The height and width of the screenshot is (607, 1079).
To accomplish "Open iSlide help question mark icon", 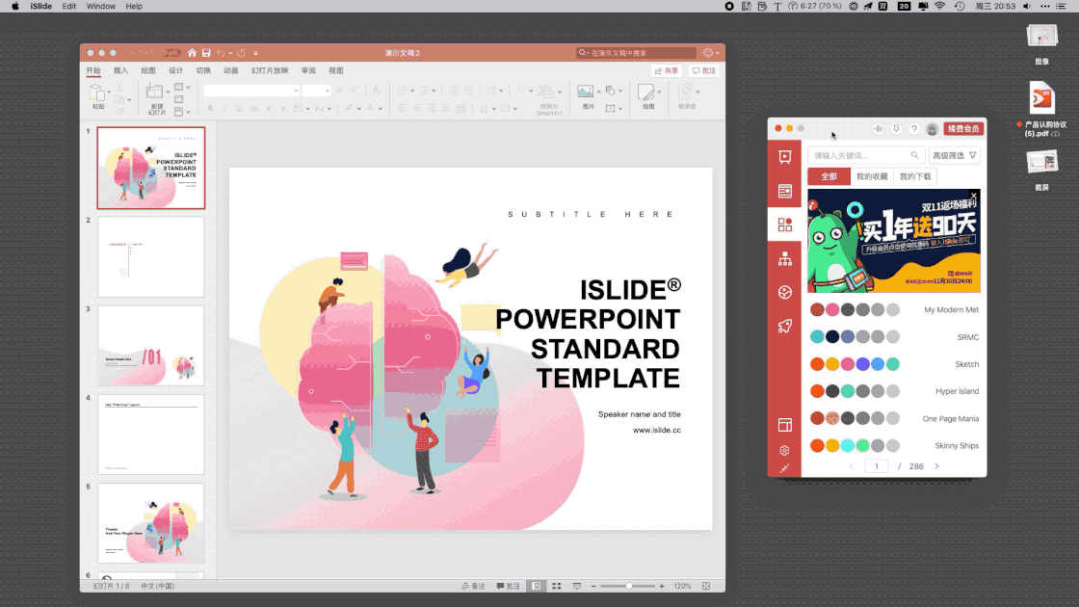I will [914, 129].
